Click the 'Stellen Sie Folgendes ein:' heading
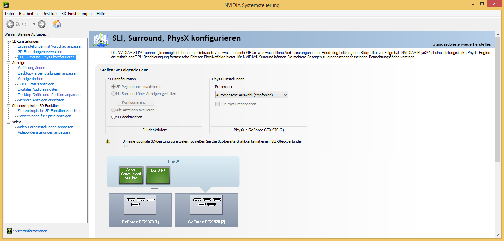Viewport: 504px width, 241px height. click(x=124, y=70)
